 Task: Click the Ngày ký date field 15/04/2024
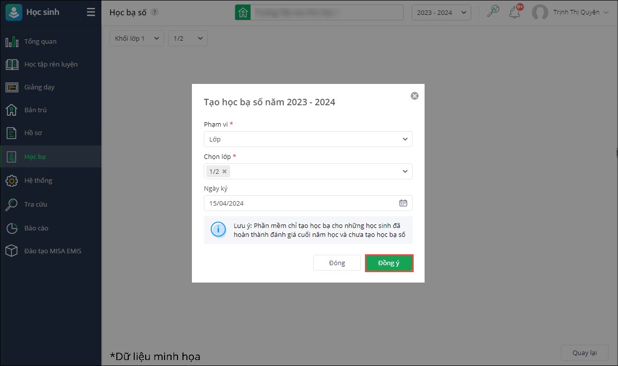click(308, 203)
